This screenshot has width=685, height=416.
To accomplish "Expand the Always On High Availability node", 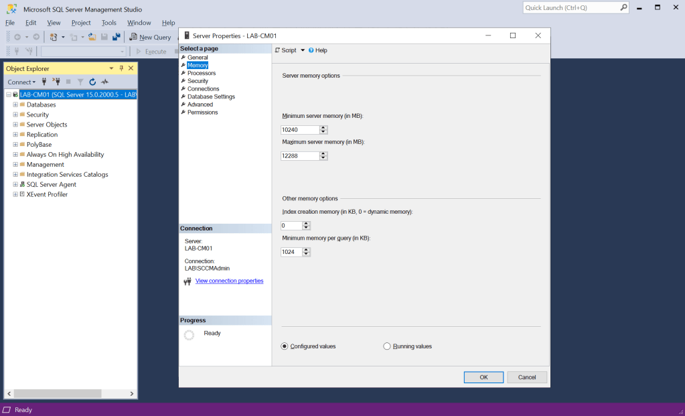I will [15, 155].
